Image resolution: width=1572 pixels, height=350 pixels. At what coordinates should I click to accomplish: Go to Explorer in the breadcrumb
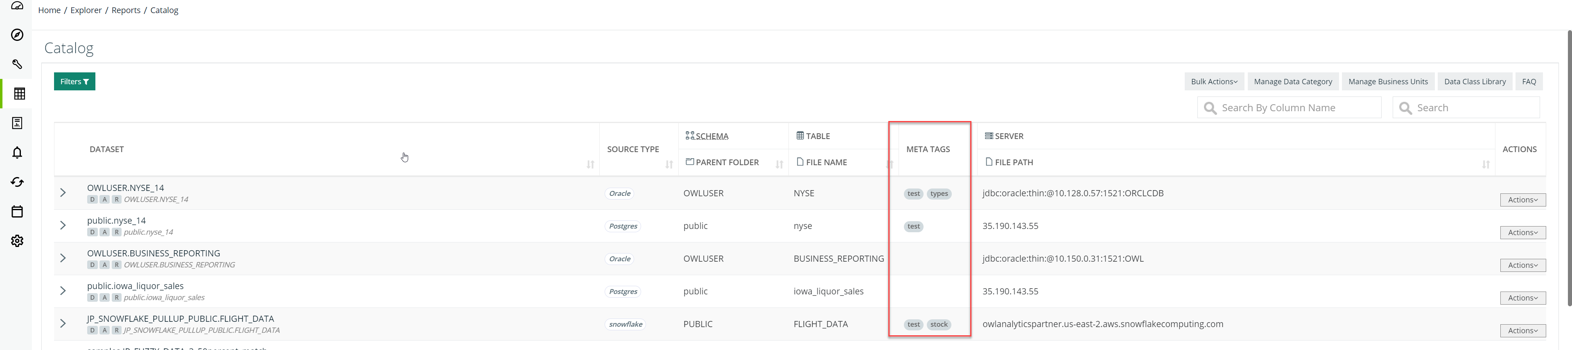click(86, 10)
